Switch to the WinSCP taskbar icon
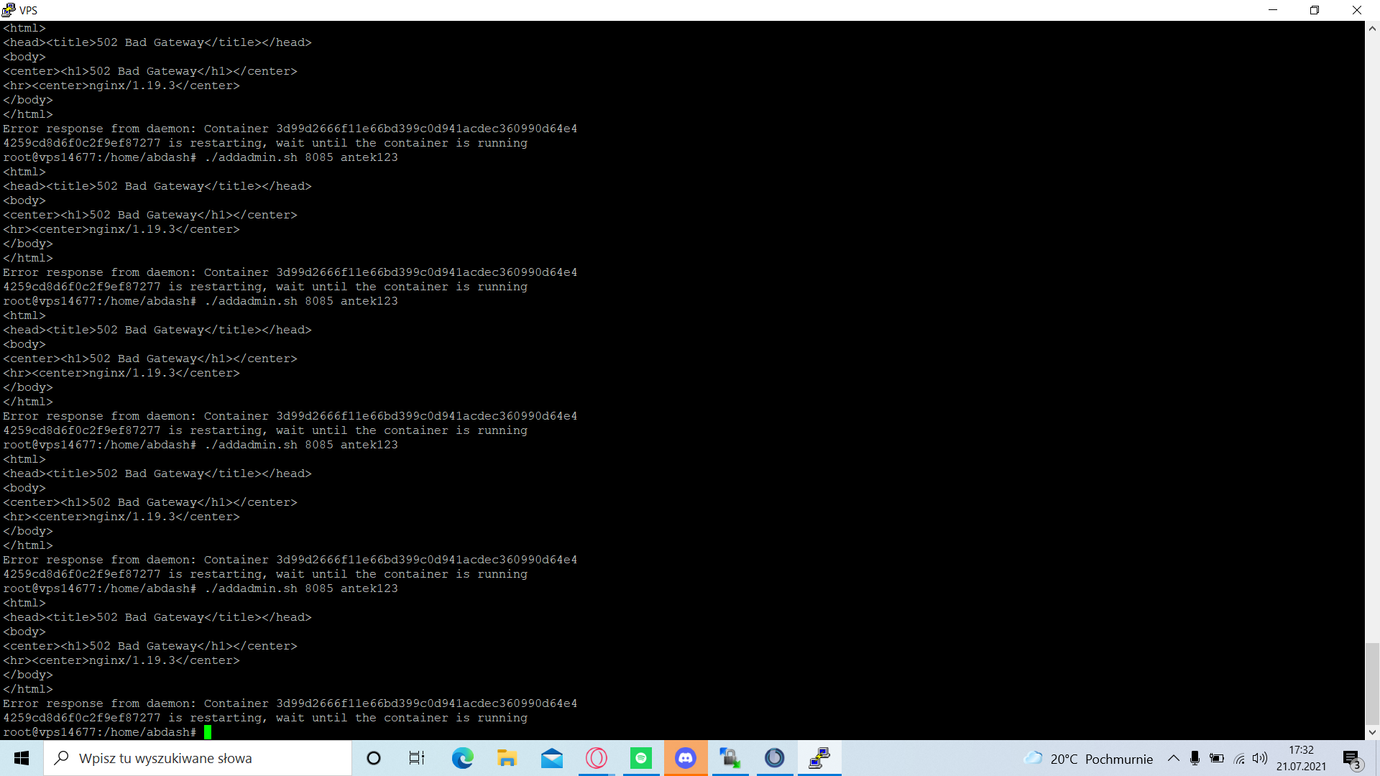 coord(730,758)
